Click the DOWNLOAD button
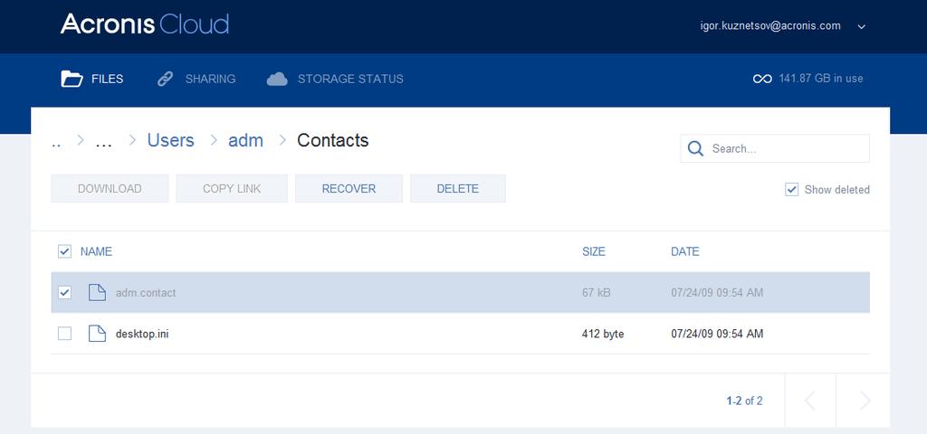927x434 pixels. pos(110,188)
